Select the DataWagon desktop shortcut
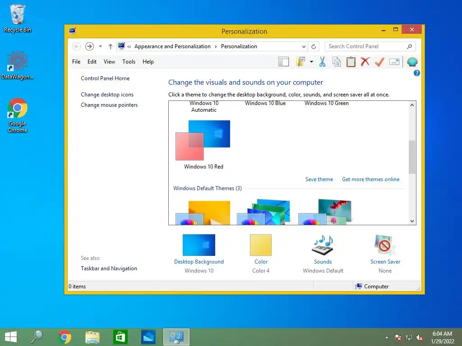The image size is (462, 346). (18, 65)
